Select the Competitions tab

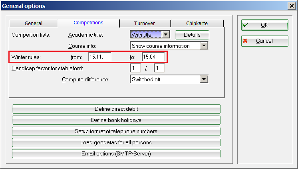(88, 23)
